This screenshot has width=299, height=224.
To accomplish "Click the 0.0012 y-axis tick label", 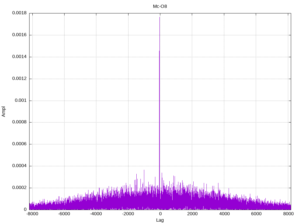I will 19,79.
